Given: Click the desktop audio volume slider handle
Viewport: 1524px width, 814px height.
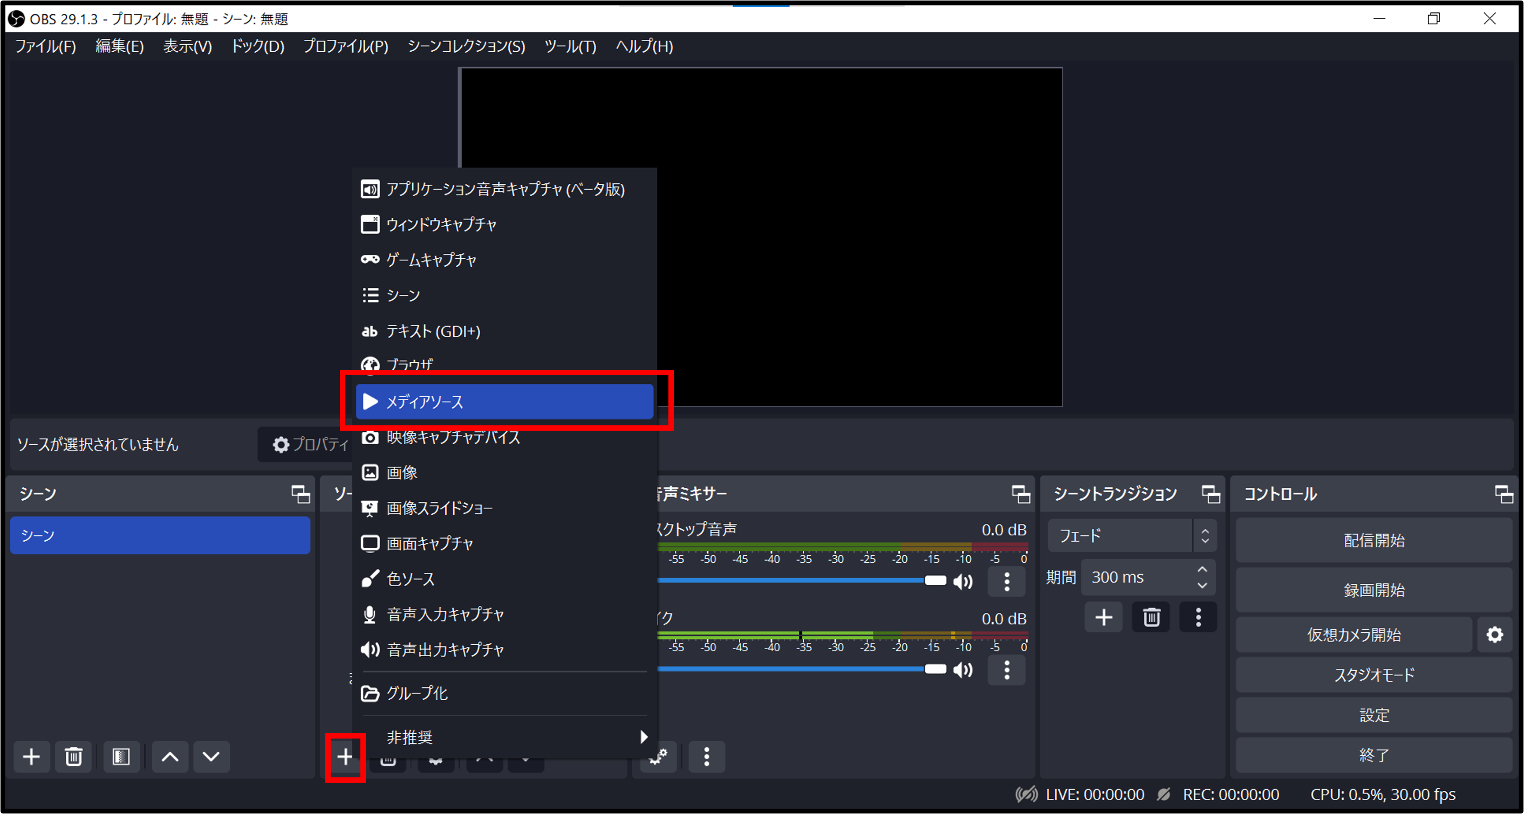Looking at the screenshot, I should click(x=935, y=580).
